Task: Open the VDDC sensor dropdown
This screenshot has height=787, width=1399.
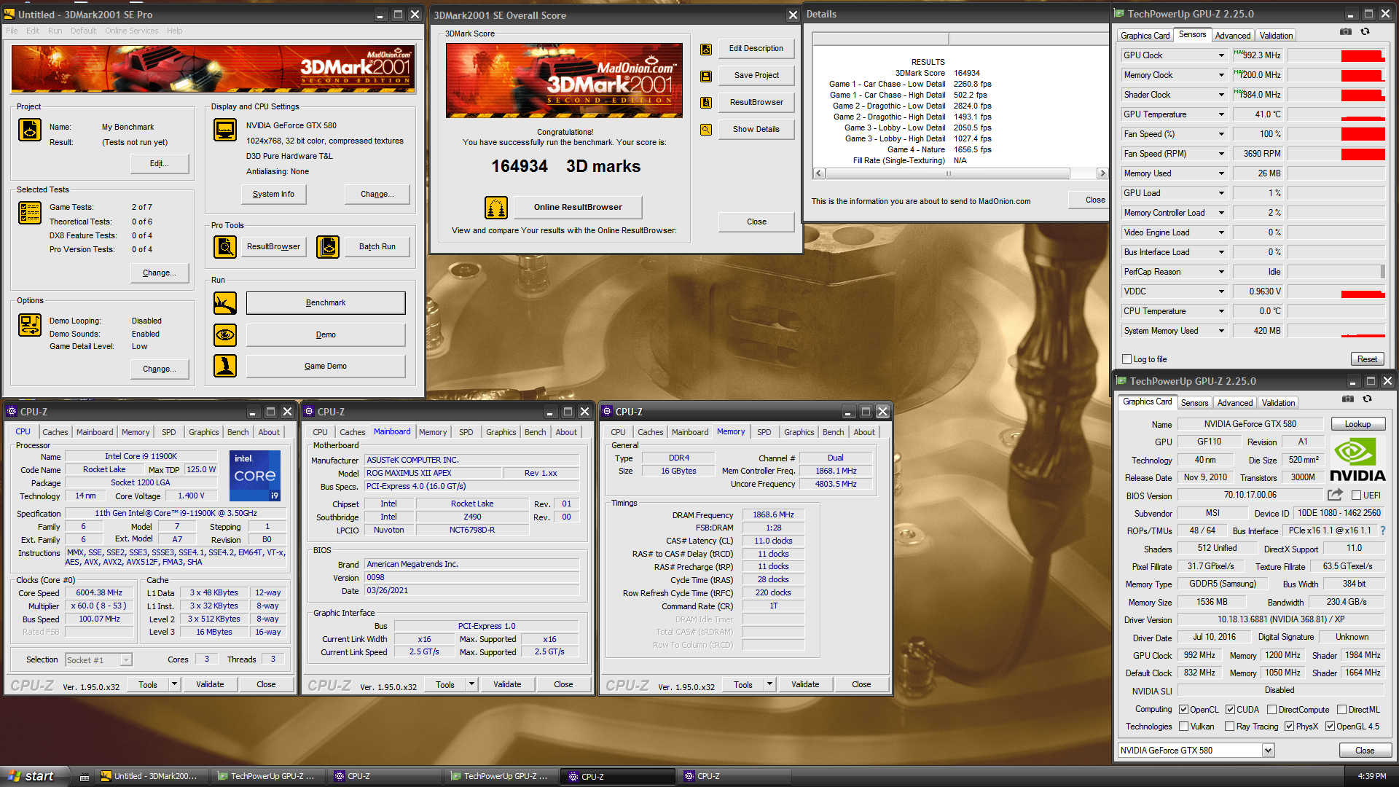Action: [x=1222, y=291]
